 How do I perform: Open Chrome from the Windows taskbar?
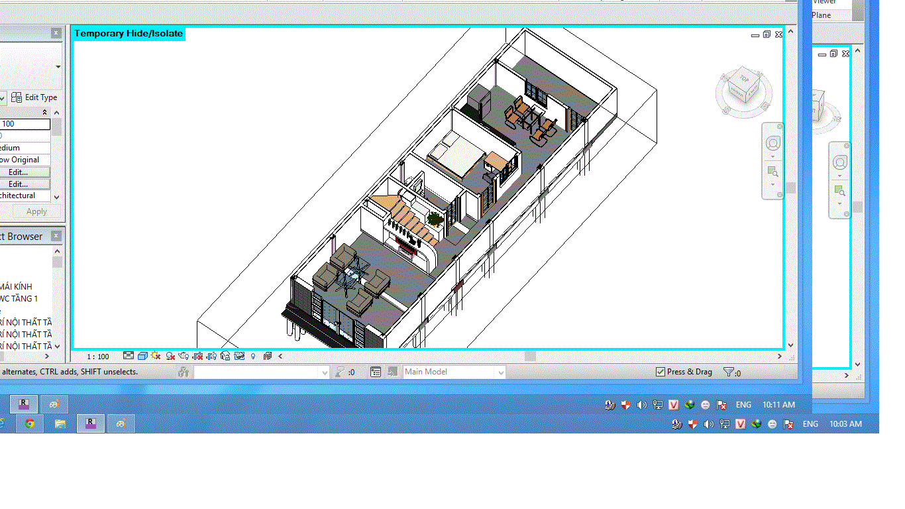[x=29, y=424]
